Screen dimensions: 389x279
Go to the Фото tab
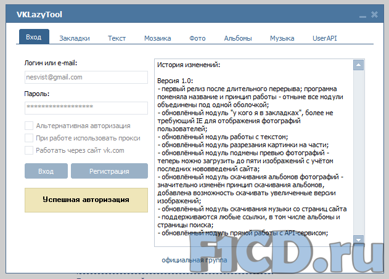(197, 38)
